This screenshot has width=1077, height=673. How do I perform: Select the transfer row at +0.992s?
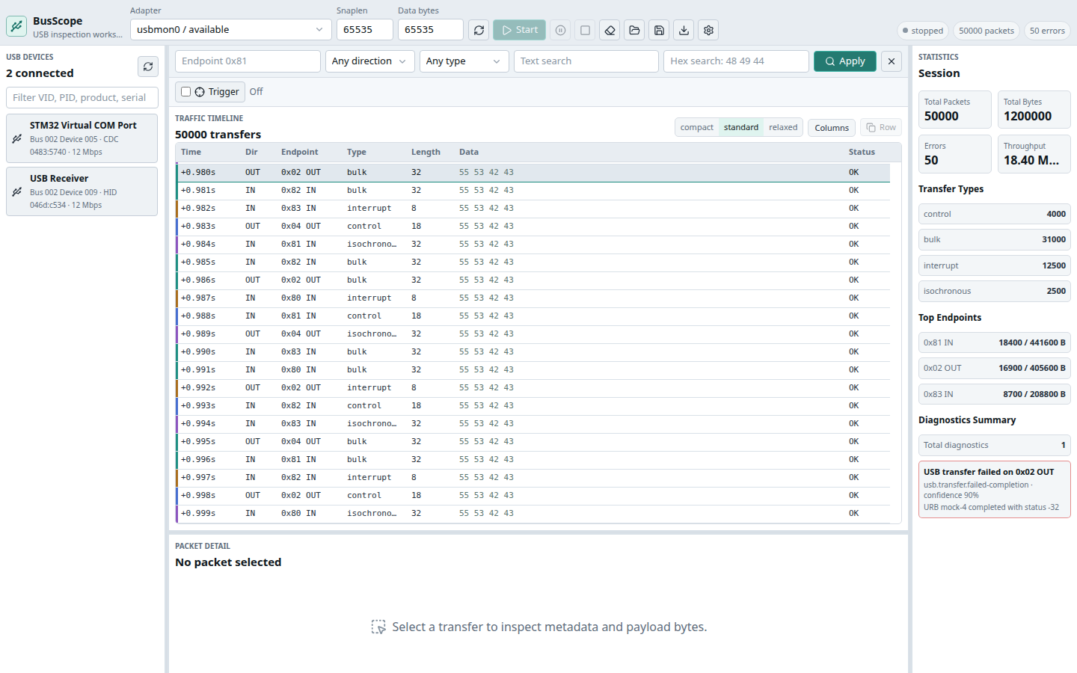[533, 387]
